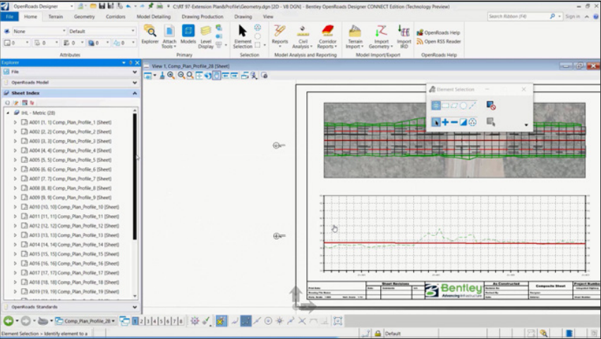Open the Drawing Production tab

click(x=202, y=16)
